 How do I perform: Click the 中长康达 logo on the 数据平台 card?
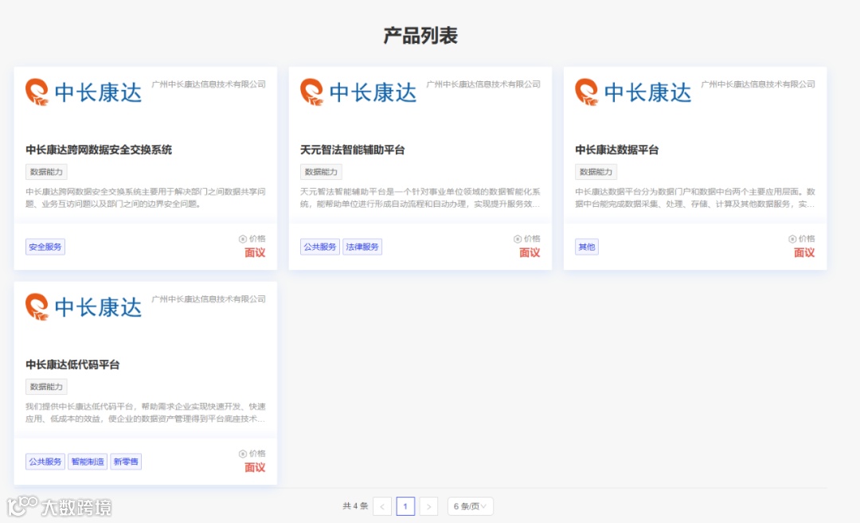[633, 92]
